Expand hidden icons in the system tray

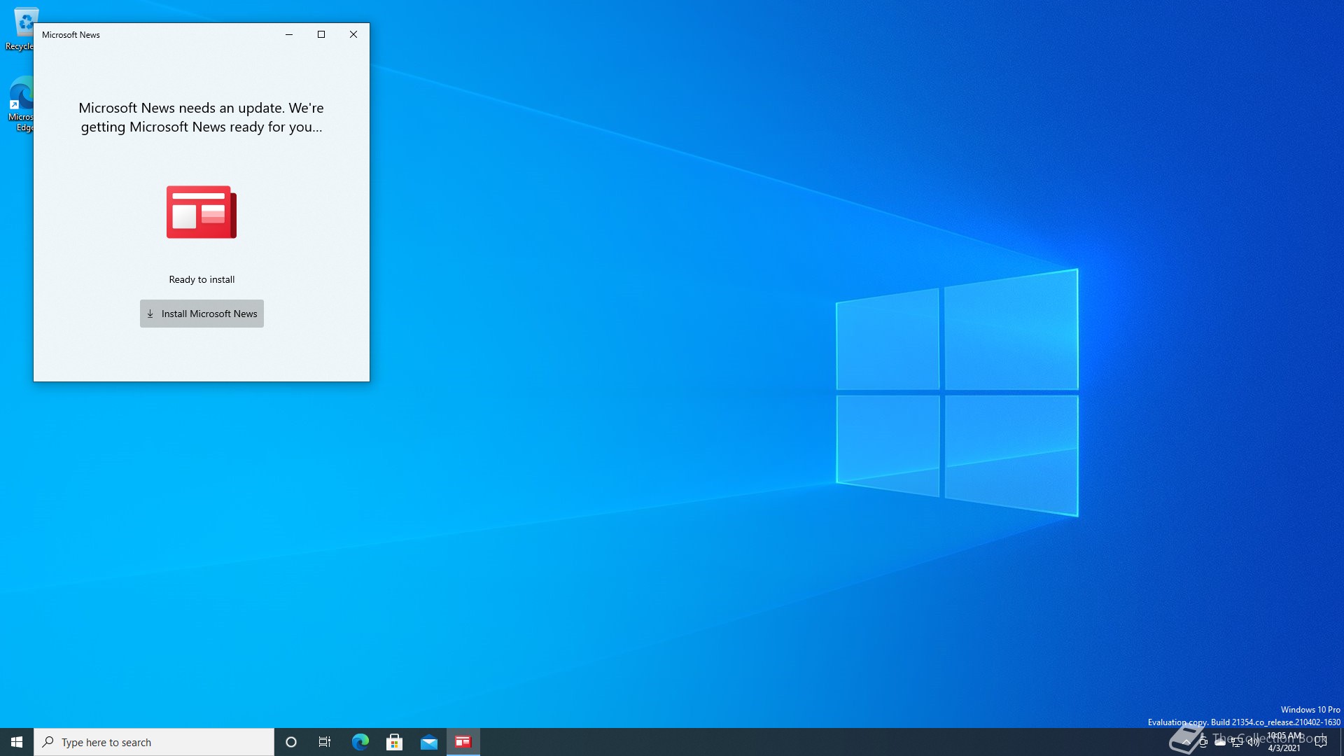[x=1186, y=742]
